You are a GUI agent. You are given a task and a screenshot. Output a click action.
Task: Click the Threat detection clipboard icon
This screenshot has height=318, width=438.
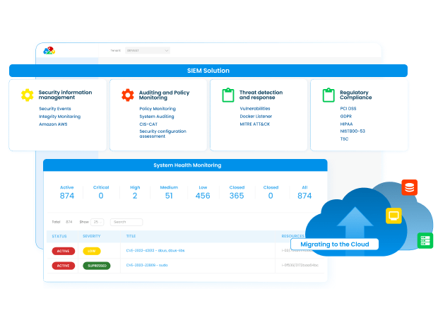click(x=227, y=95)
